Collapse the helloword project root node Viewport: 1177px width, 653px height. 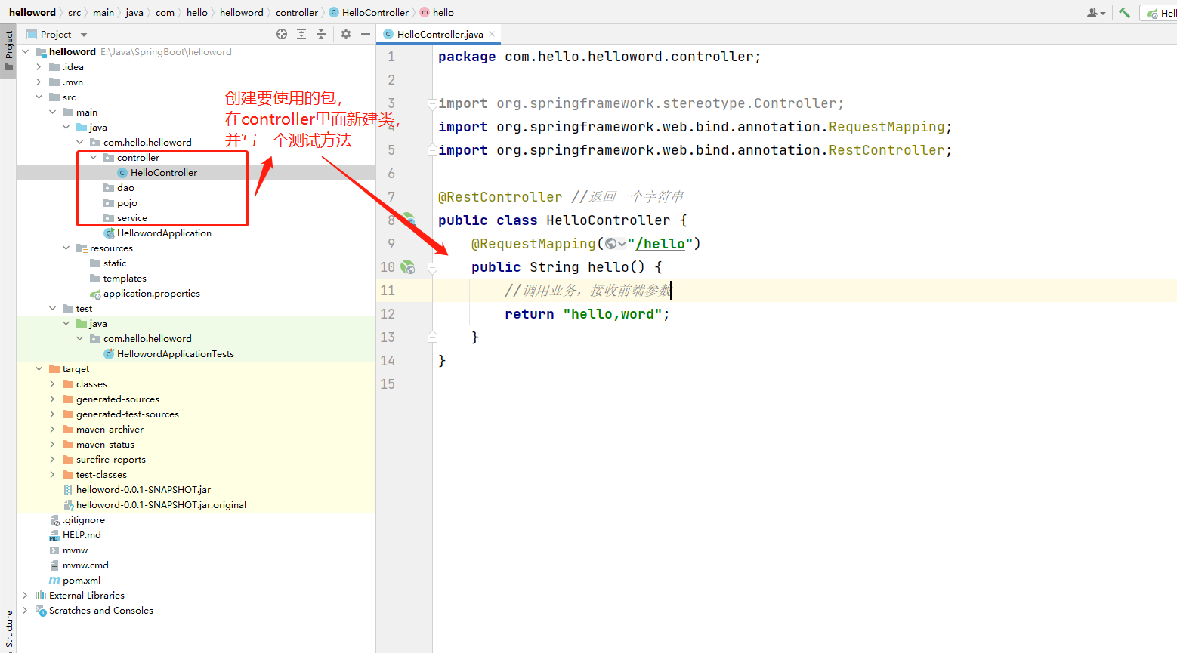(x=26, y=52)
